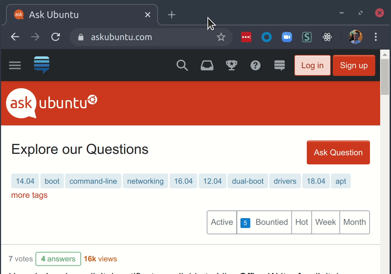This screenshot has width=391, height=274.
Task: Switch to the Bountied questions tab
Action: [264, 222]
